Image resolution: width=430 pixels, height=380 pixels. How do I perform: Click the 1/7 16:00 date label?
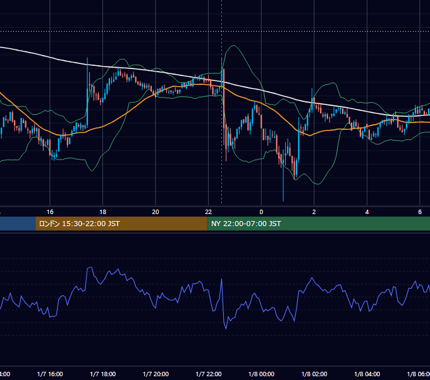[x=50, y=374]
